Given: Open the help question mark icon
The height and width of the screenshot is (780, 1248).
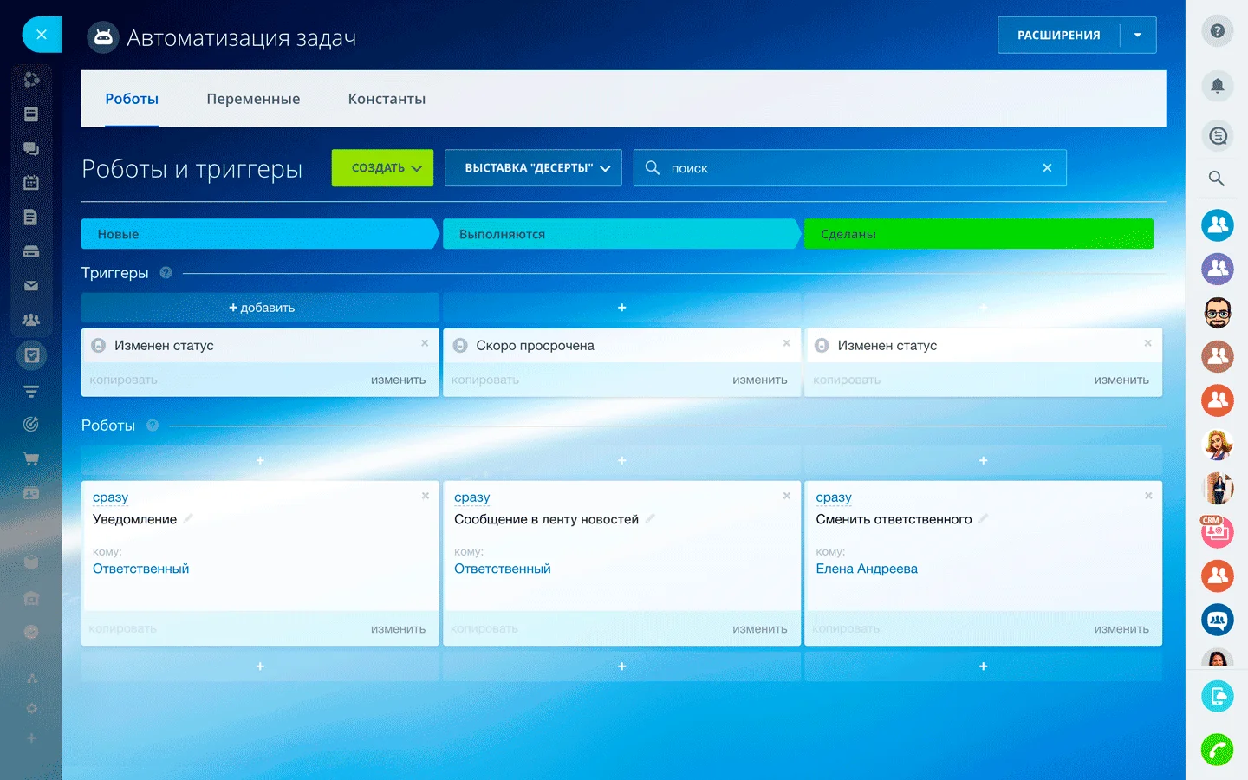Looking at the screenshot, I should coord(1217,31).
